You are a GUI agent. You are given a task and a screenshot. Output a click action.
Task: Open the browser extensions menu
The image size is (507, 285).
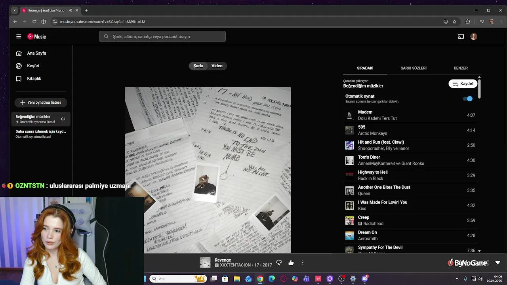click(x=468, y=21)
